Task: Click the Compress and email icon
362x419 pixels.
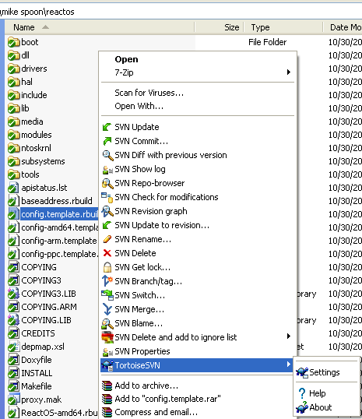Action: (x=107, y=412)
